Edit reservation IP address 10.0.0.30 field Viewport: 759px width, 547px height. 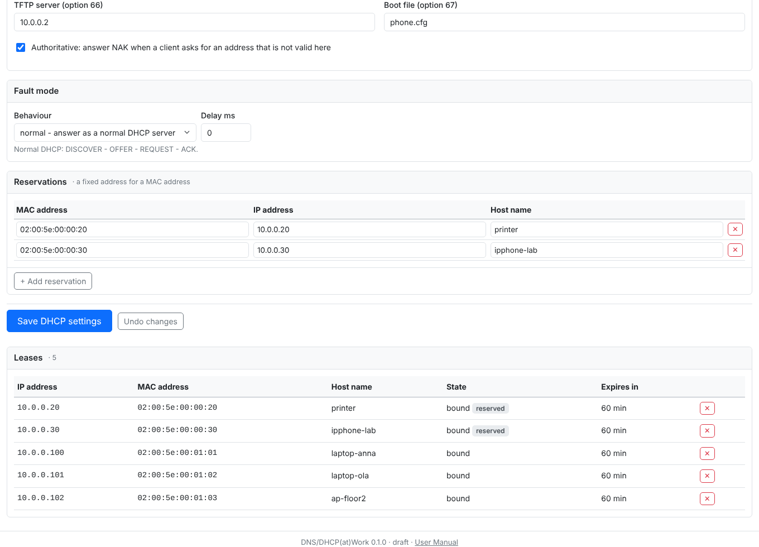pos(369,250)
